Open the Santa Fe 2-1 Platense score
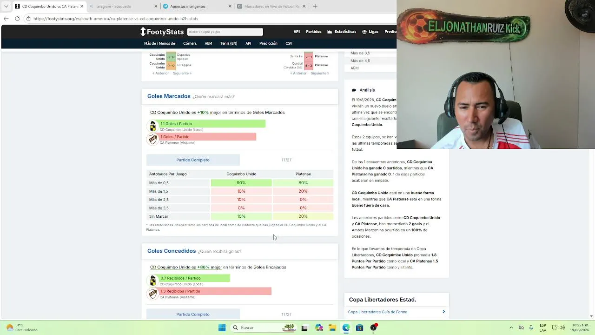The height and width of the screenshot is (335, 595). [309, 57]
